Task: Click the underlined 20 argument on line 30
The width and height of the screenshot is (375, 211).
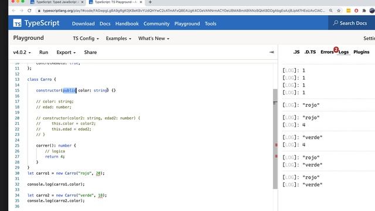Action: tap(98, 173)
